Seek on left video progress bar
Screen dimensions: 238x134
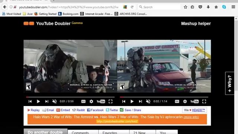[70, 97]
